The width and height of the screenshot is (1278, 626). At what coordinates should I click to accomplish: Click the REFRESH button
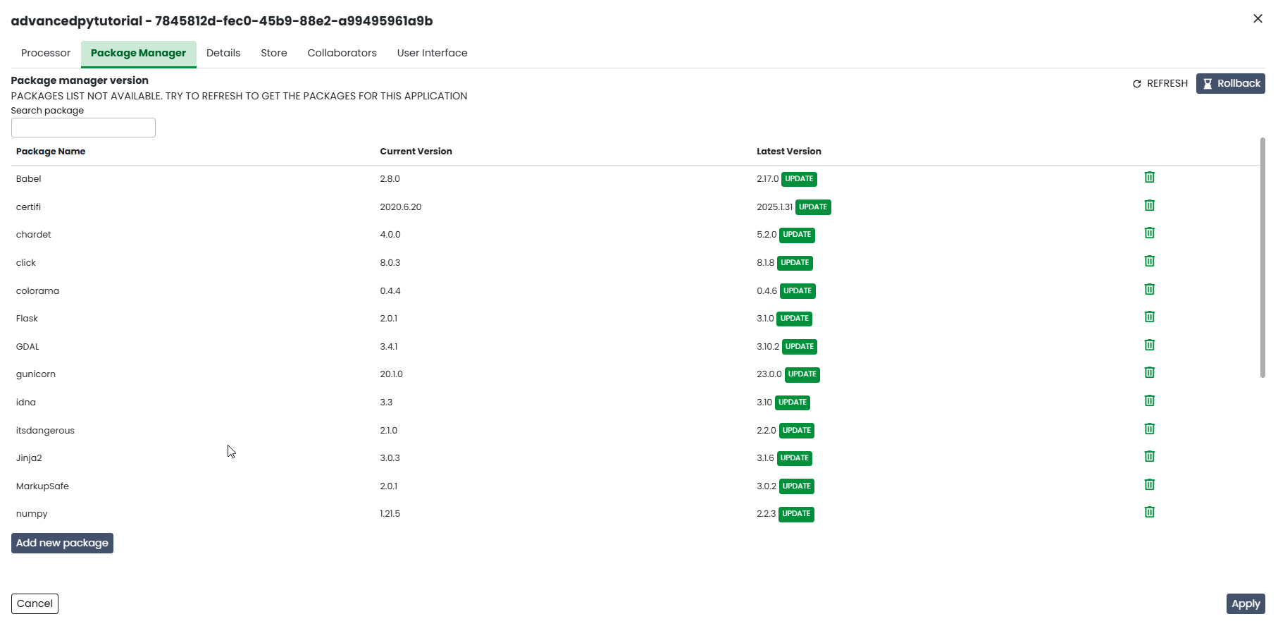click(1160, 83)
